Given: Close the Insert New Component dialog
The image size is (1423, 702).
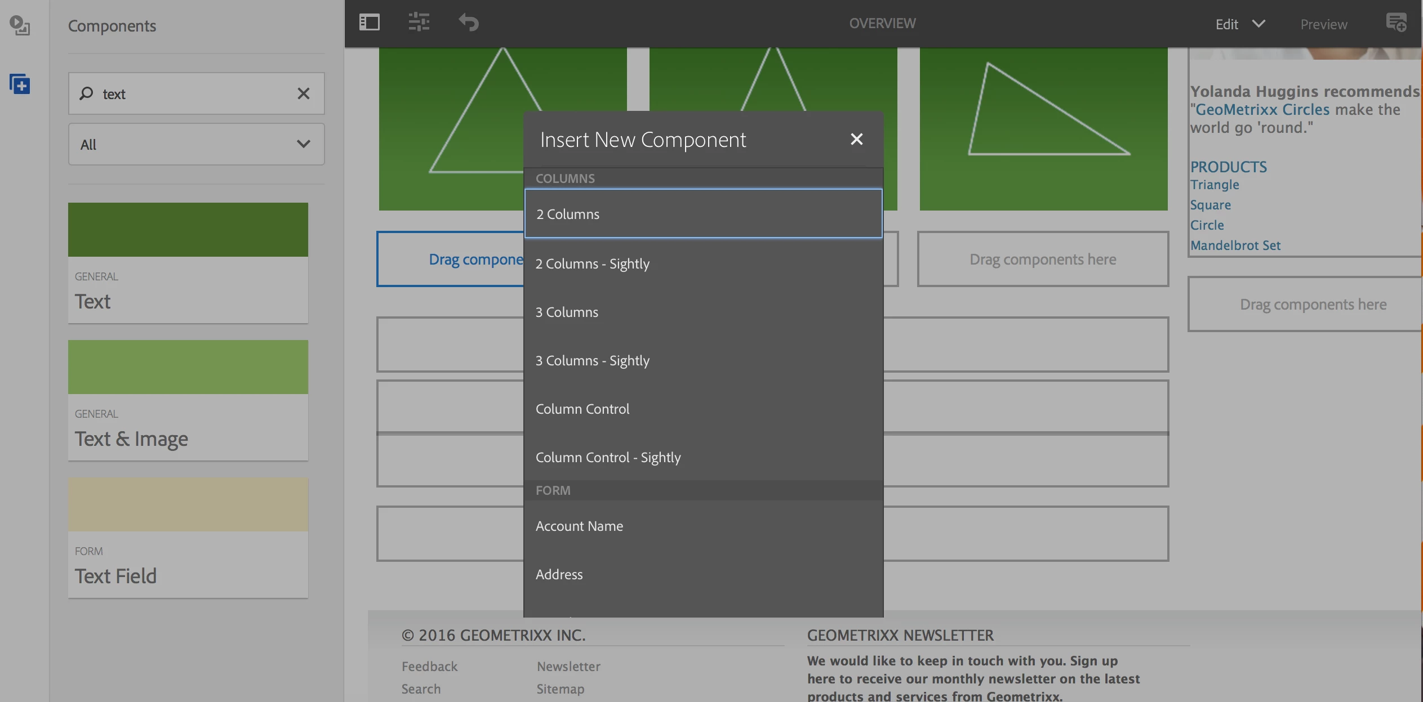Looking at the screenshot, I should click(x=856, y=139).
